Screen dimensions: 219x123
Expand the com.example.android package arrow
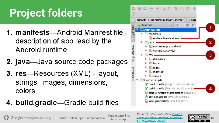[x=146, y=46]
